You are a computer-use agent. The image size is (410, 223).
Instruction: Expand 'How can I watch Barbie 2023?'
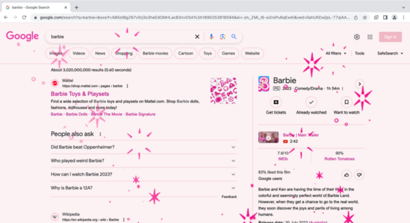point(143,174)
